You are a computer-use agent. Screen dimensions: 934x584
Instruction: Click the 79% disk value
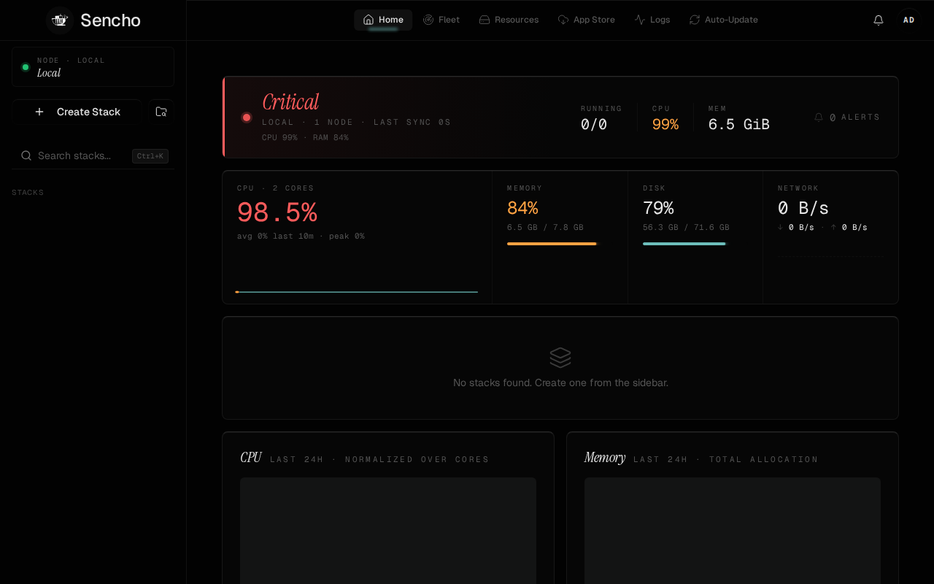[658, 208]
